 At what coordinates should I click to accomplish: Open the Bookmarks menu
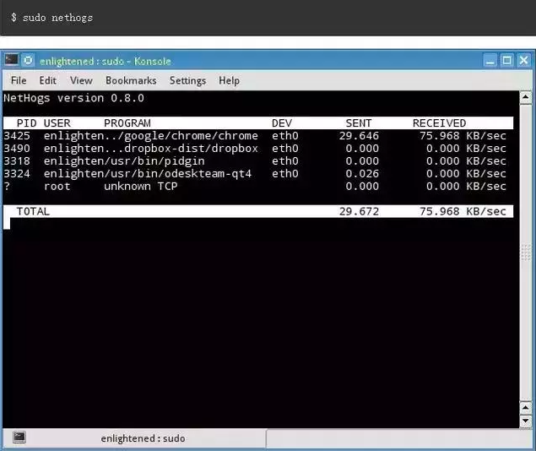(131, 81)
